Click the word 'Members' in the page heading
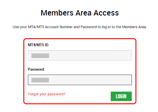Screen dimensions: 158x112 pos(57,13)
